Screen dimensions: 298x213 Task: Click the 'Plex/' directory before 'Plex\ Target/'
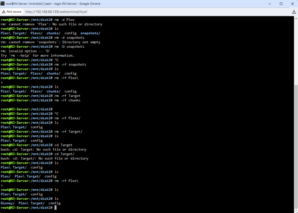[5, 176]
